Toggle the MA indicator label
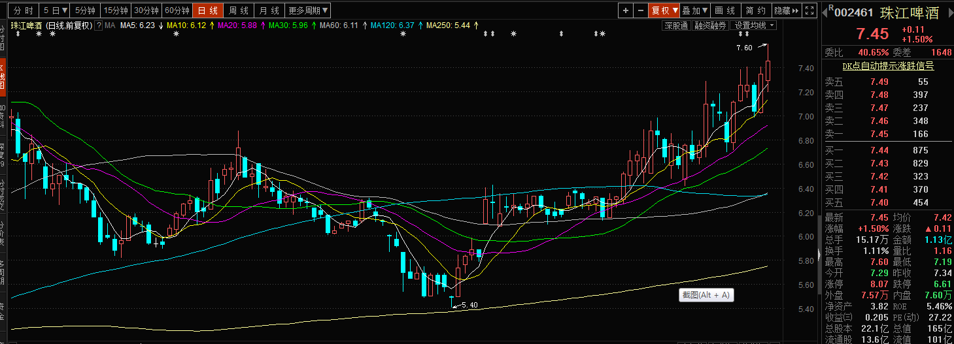This screenshot has height=344, width=954. [x=110, y=25]
